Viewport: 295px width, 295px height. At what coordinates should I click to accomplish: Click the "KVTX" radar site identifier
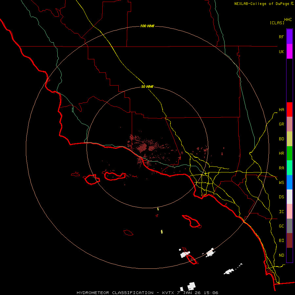(167, 293)
